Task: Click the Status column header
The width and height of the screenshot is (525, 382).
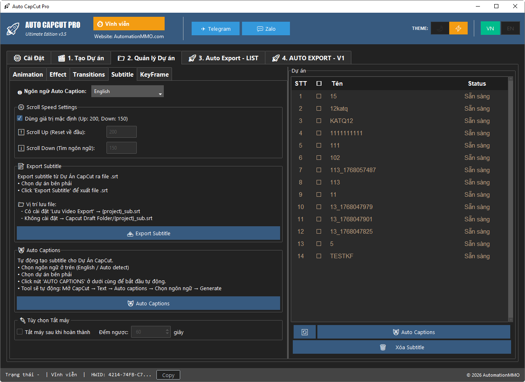Action: 477,84
